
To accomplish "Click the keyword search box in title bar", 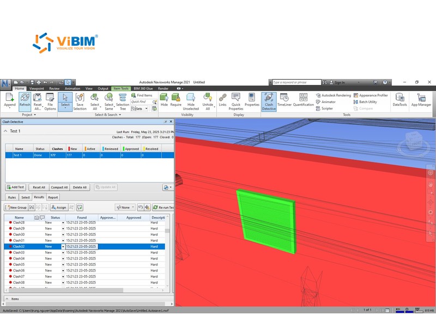I will 296,82.
